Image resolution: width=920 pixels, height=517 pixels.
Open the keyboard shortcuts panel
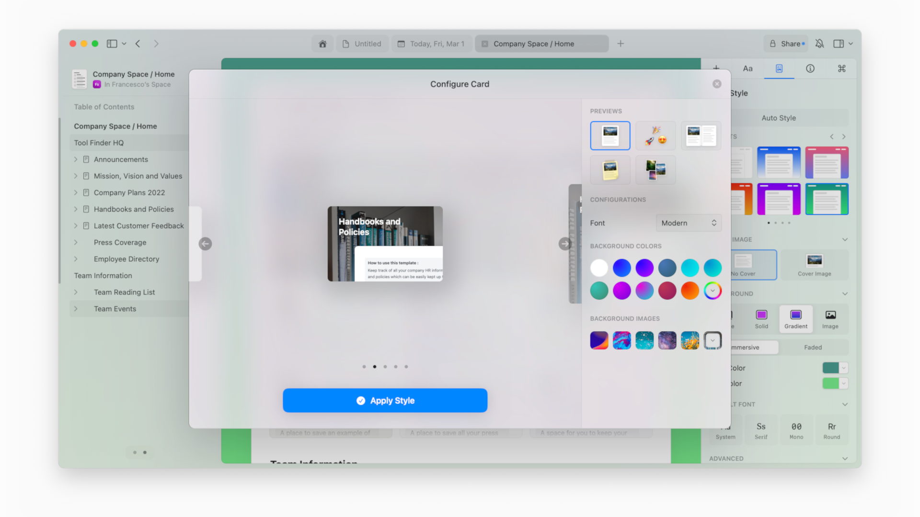[841, 68]
